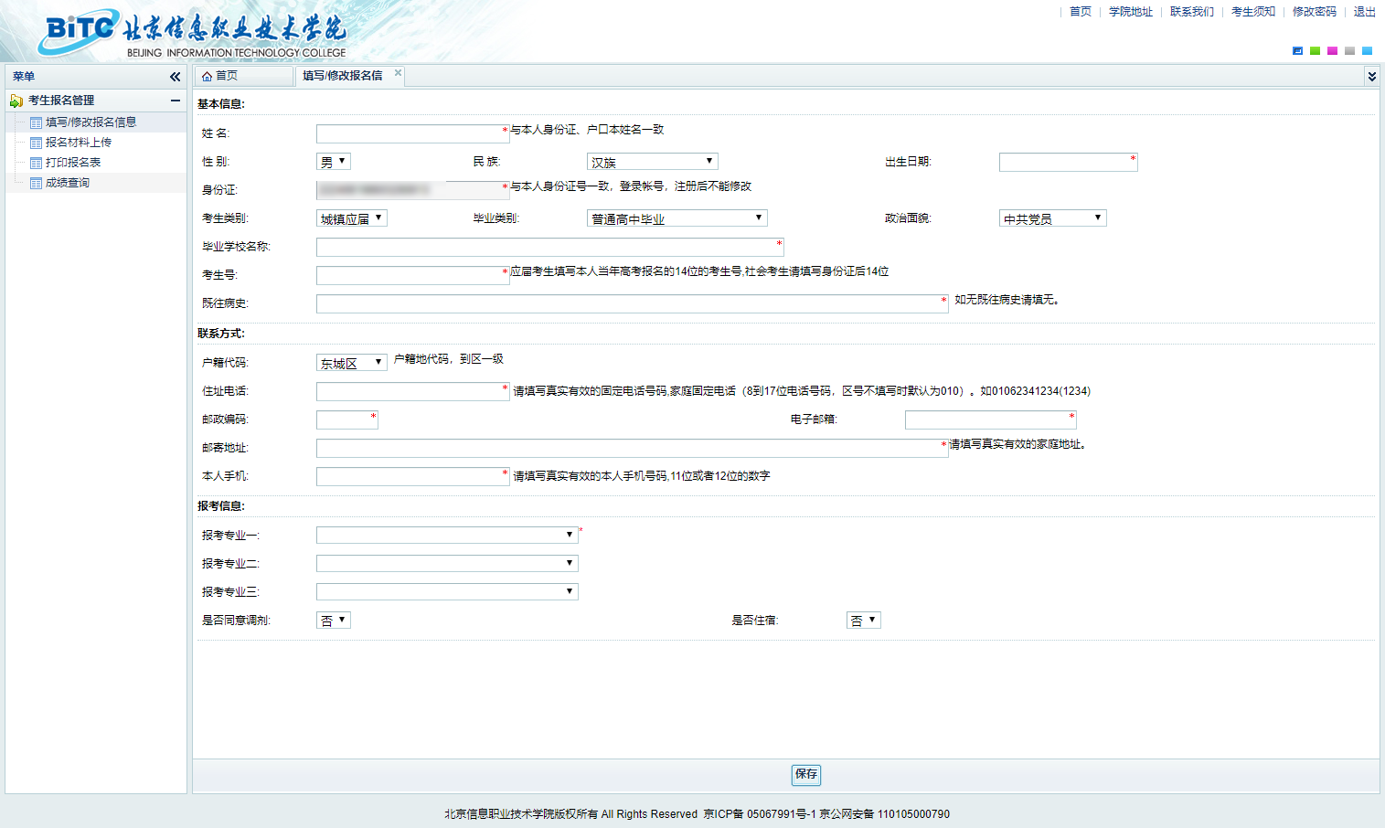Click the 姓名 name input field
Viewport: 1385px width, 828px height.
click(x=412, y=133)
